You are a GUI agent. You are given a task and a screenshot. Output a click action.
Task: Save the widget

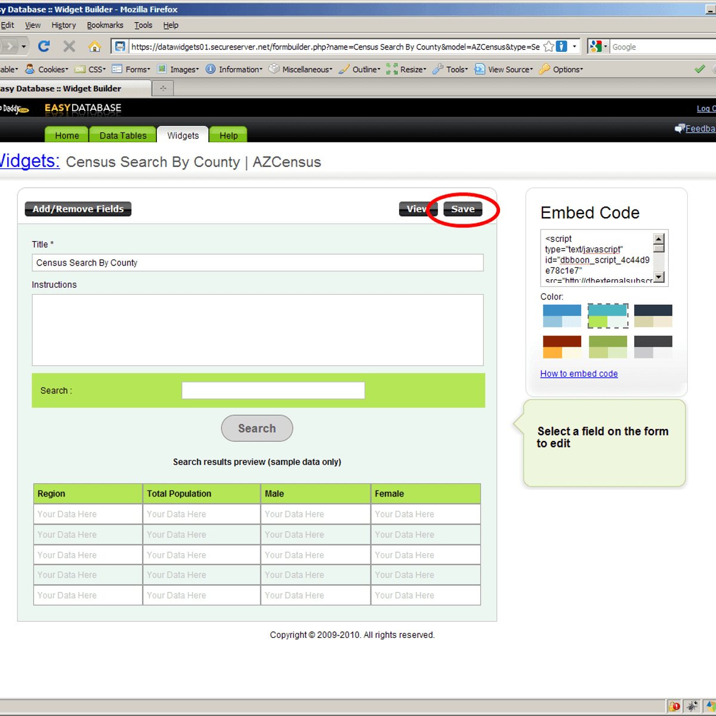[462, 209]
